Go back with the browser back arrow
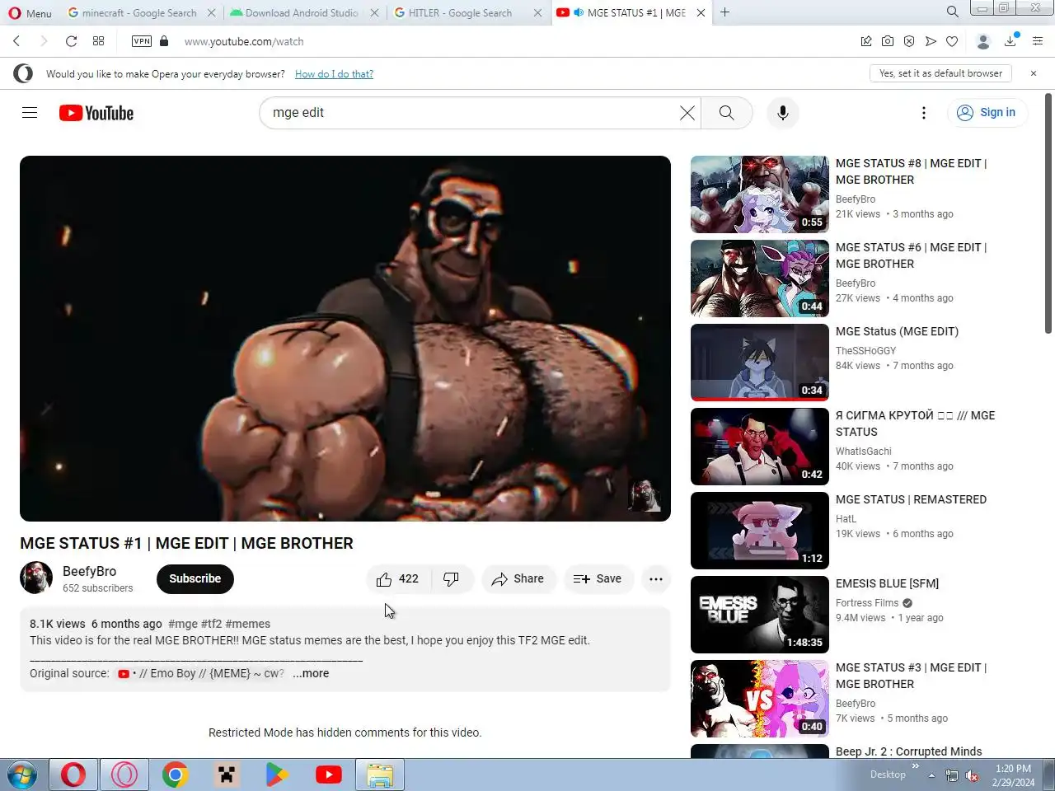Screen dimensions: 1055x791 coord(16,41)
